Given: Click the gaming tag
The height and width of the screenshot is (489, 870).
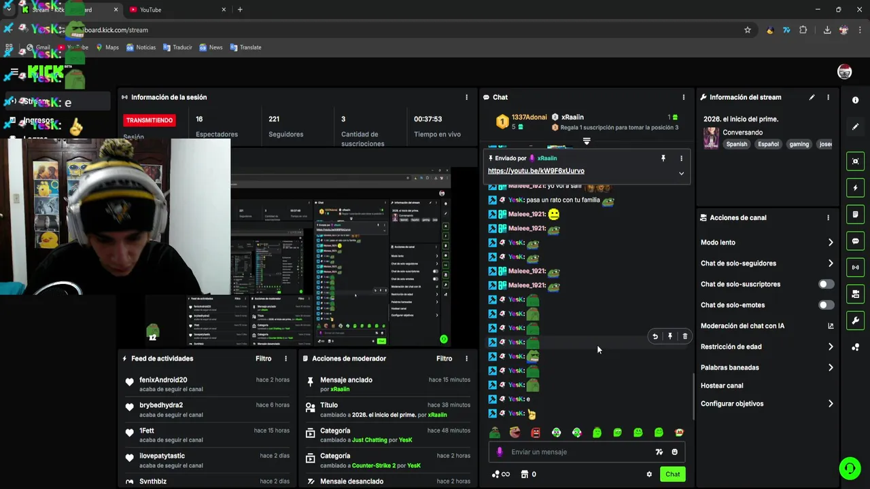Looking at the screenshot, I should (799, 144).
